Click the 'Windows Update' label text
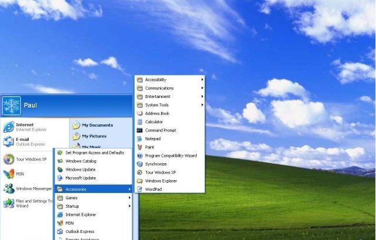This screenshot has width=376, height=240. 80,170
